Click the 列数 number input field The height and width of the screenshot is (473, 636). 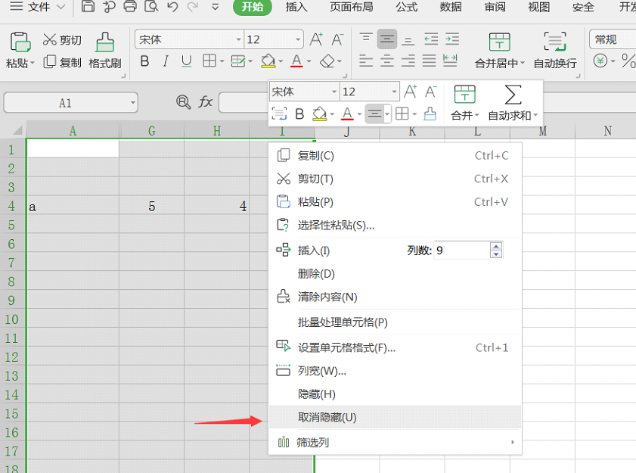[x=461, y=250]
